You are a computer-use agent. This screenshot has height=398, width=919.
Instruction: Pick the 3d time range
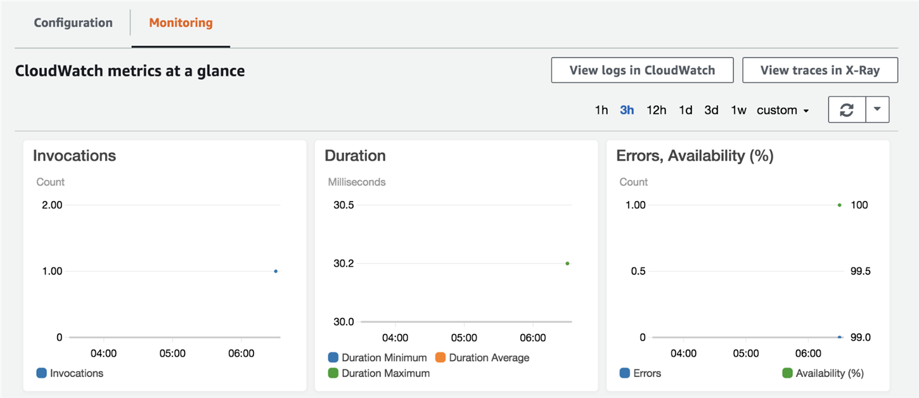(711, 110)
